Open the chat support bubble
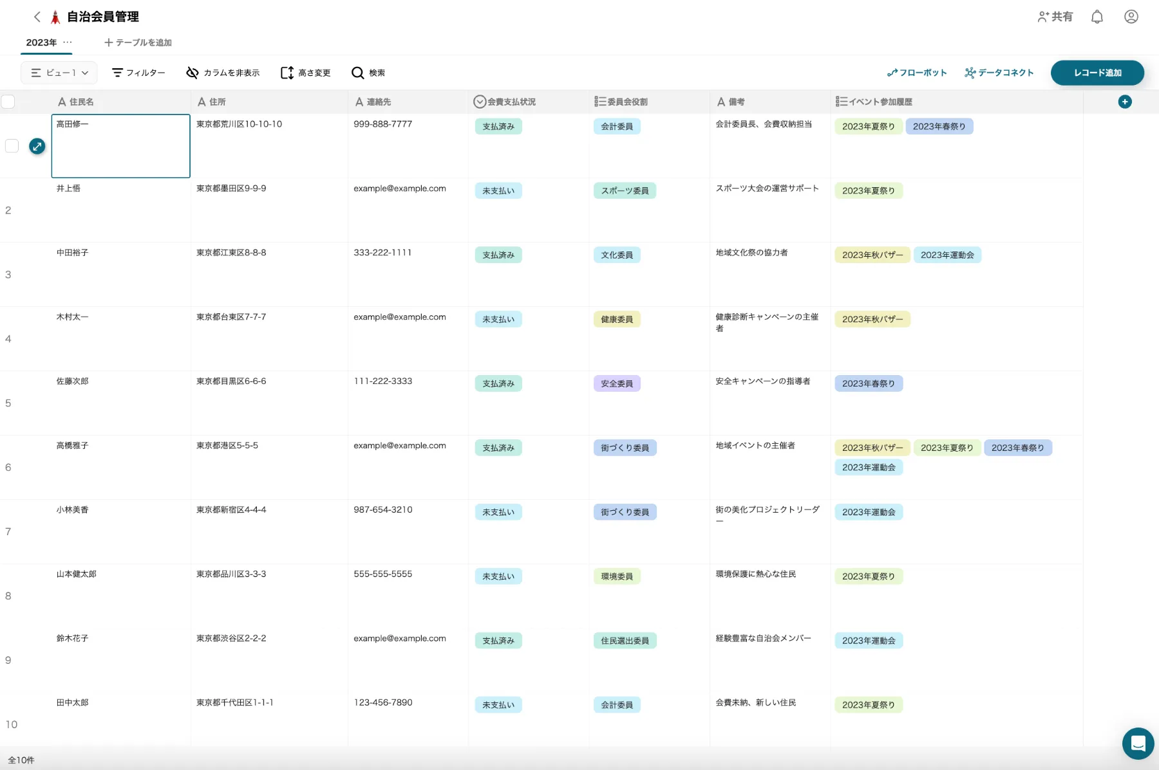The width and height of the screenshot is (1159, 770). [1138, 744]
